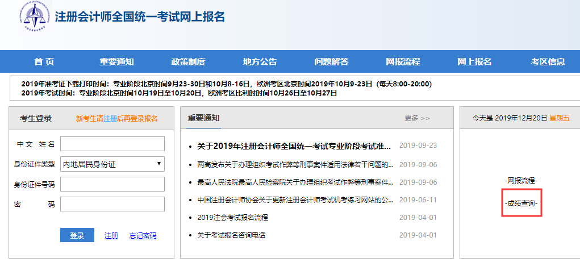Open the 重要通知 navigation menu
Viewport: 580px width, 262px height.
116,62
